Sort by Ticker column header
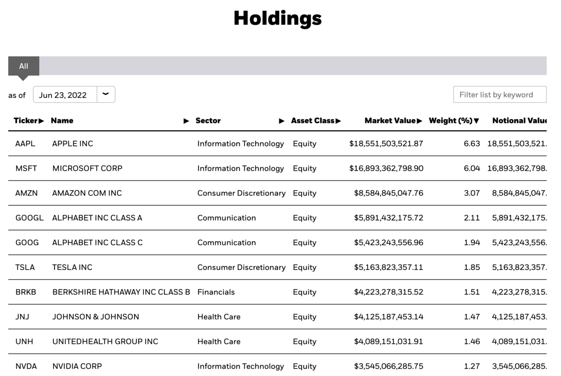561x376 pixels. tap(29, 121)
